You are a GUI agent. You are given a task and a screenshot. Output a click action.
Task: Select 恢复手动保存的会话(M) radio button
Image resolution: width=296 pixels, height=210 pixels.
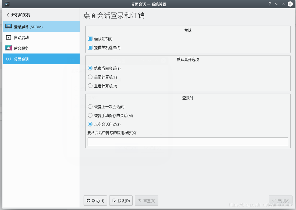[90, 115]
